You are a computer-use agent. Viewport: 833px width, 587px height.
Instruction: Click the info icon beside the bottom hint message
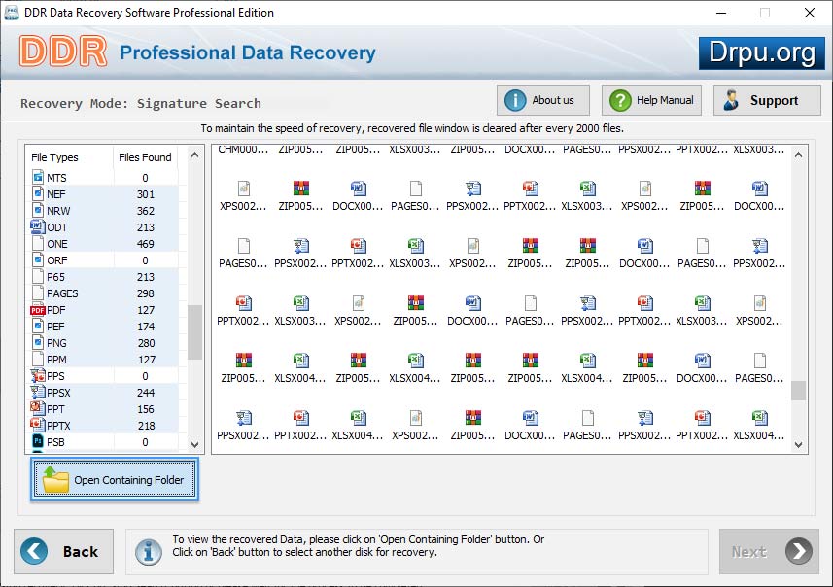[x=148, y=552]
